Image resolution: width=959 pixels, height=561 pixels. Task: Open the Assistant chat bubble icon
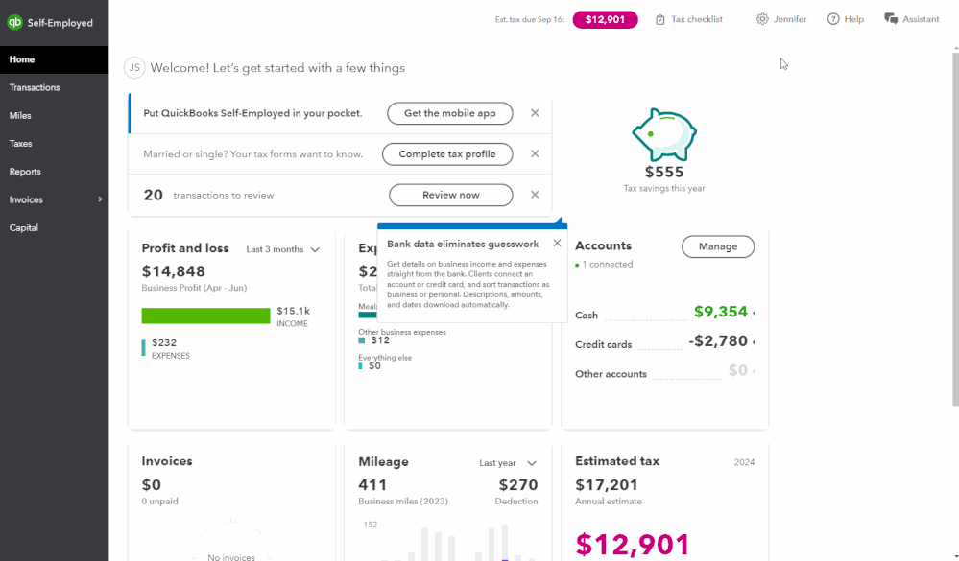[x=891, y=19]
